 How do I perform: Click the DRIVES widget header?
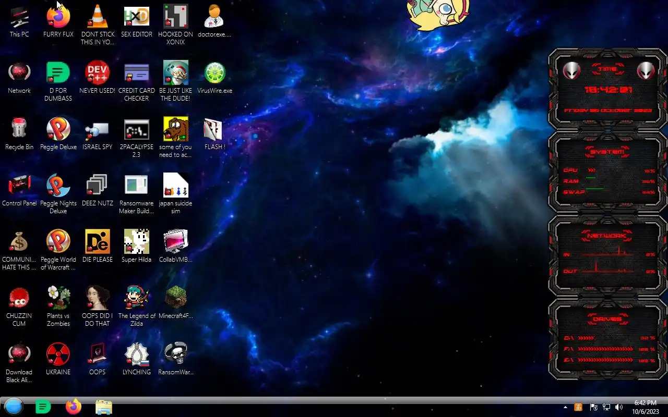[608, 319]
